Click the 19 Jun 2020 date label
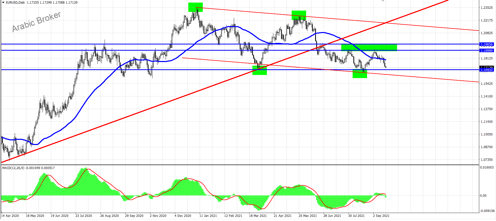This screenshot has height=221, width=496. 59,216
